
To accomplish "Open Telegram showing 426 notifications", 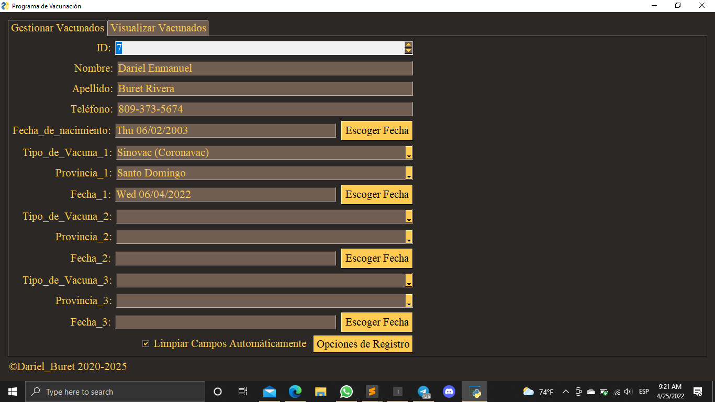I will click(x=423, y=391).
